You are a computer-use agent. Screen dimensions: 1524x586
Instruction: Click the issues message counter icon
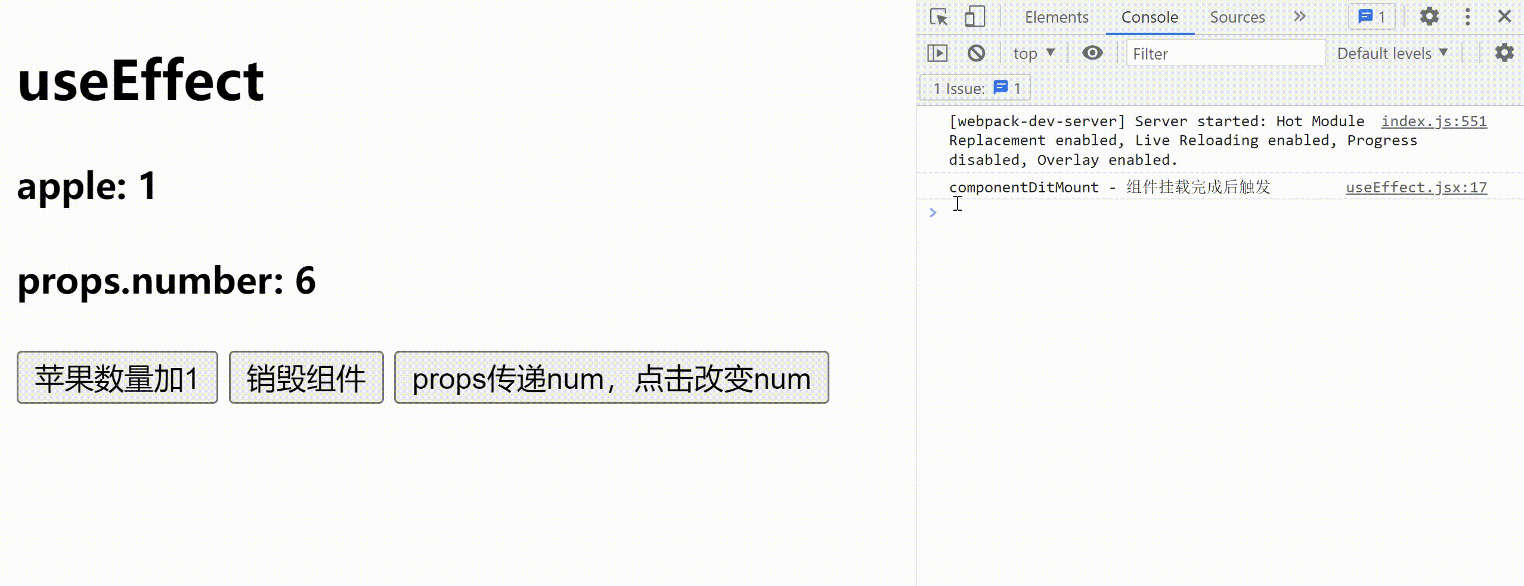click(1370, 17)
